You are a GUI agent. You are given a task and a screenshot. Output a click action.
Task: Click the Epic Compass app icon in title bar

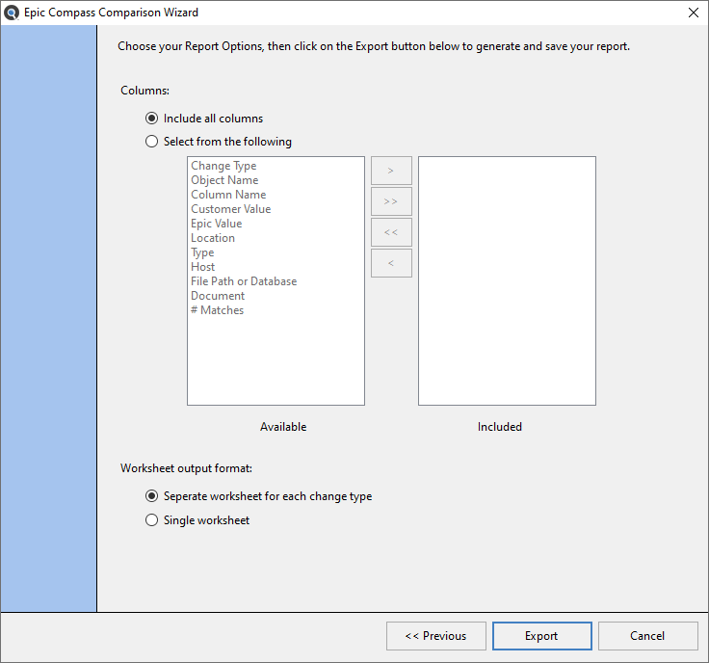[x=12, y=13]
